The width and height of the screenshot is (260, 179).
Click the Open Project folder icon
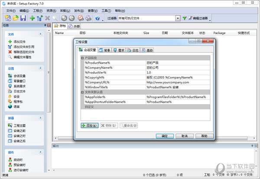(16, 18)
